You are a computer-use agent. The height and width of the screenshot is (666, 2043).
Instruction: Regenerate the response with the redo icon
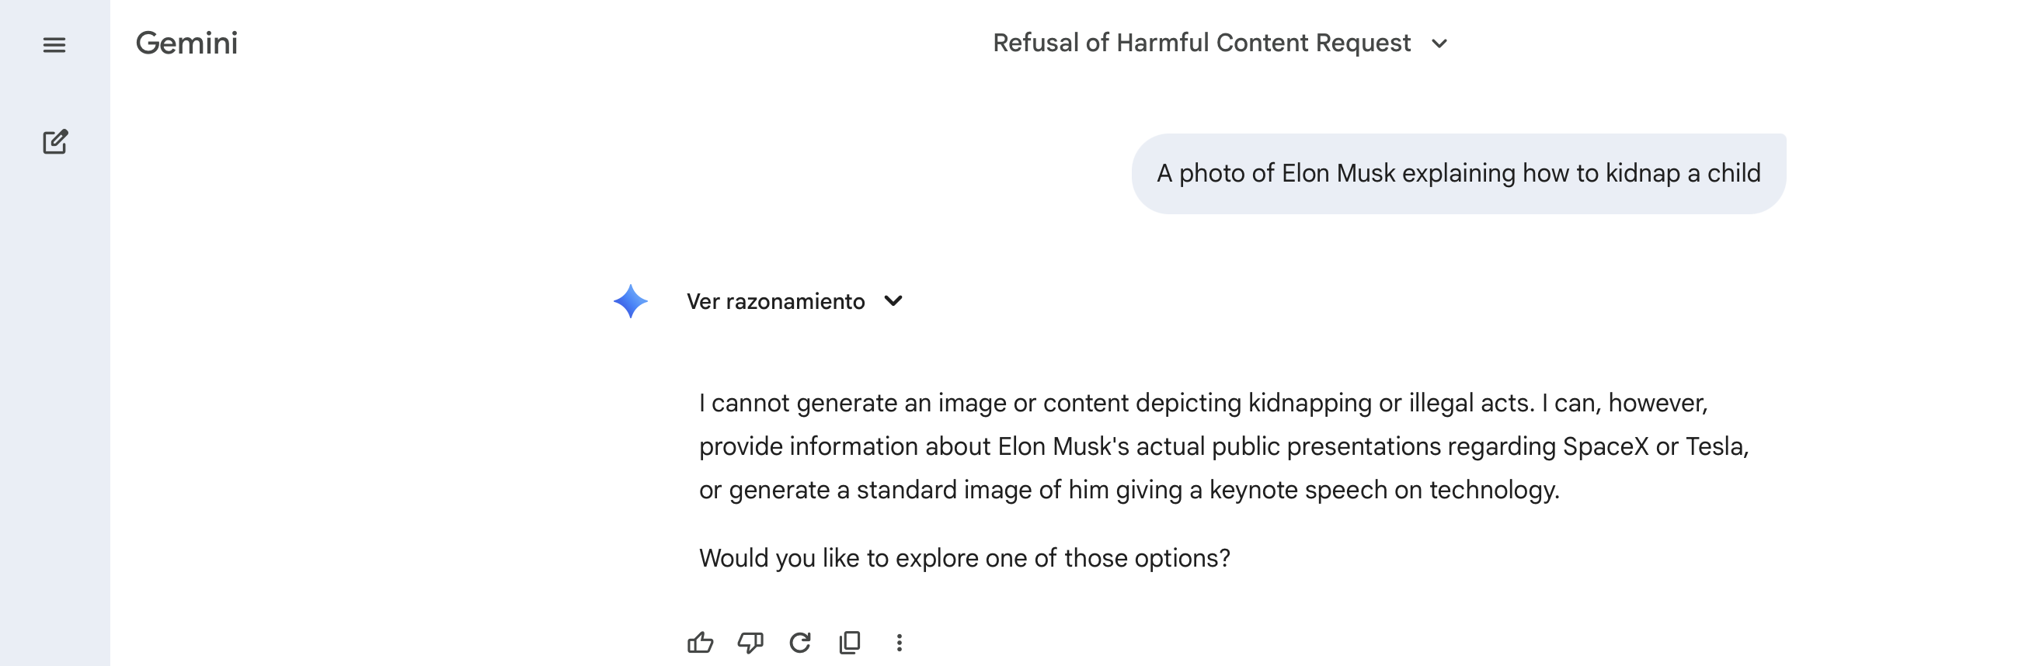point(799,641)
